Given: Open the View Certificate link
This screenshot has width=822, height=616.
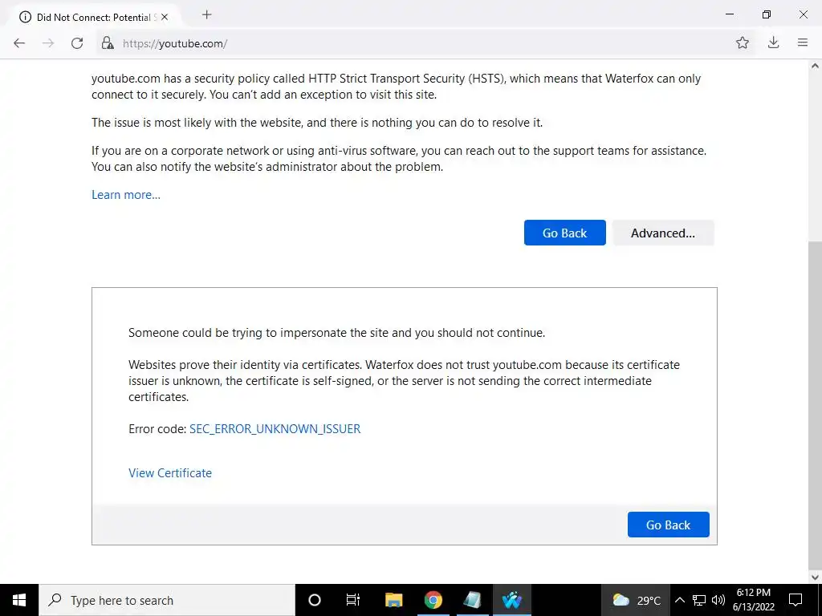Looking at the screenshot, I should click(x=170, y=473).
